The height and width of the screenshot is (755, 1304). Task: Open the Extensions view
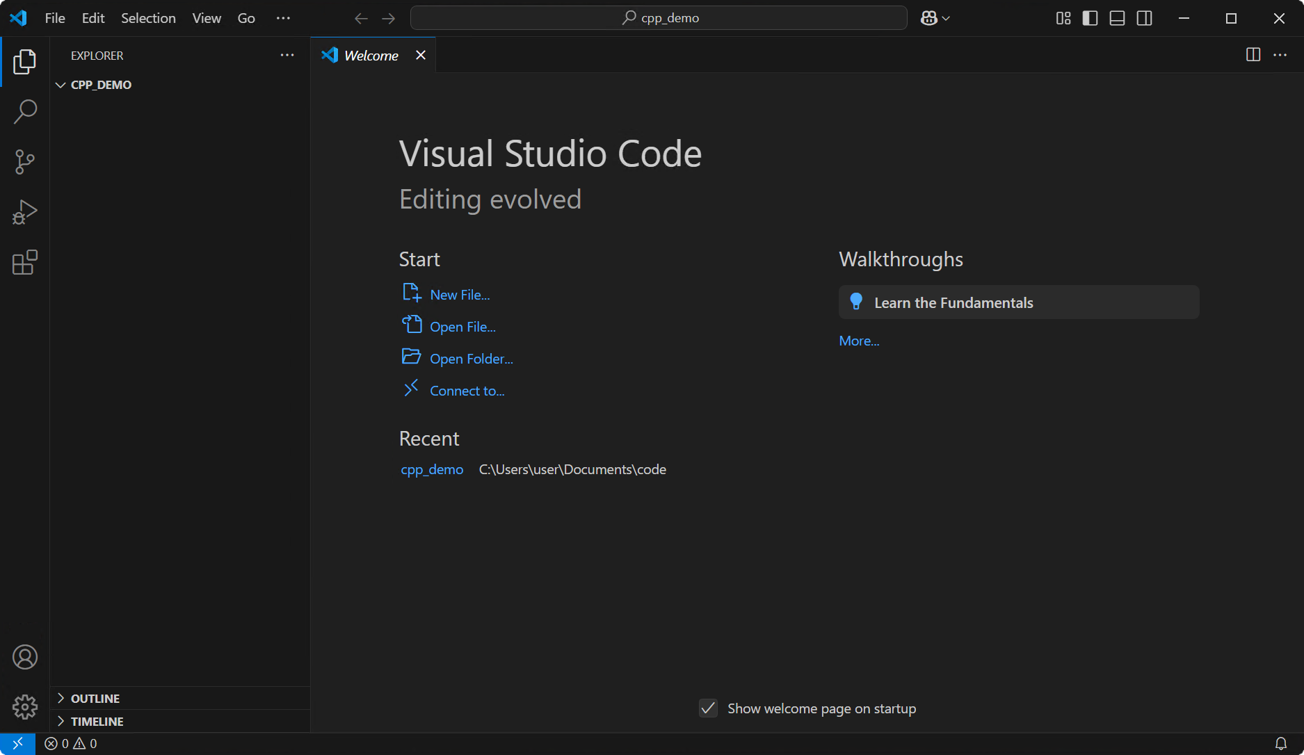tap(24, 262)
